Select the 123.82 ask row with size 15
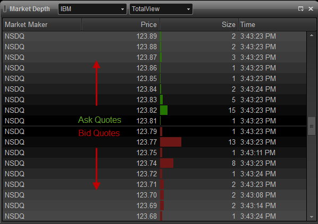318x224 pixels. pos(155,110)
